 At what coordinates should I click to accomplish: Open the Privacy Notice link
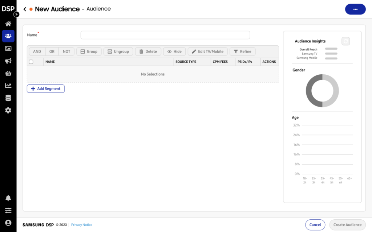(x=81, y=225)
